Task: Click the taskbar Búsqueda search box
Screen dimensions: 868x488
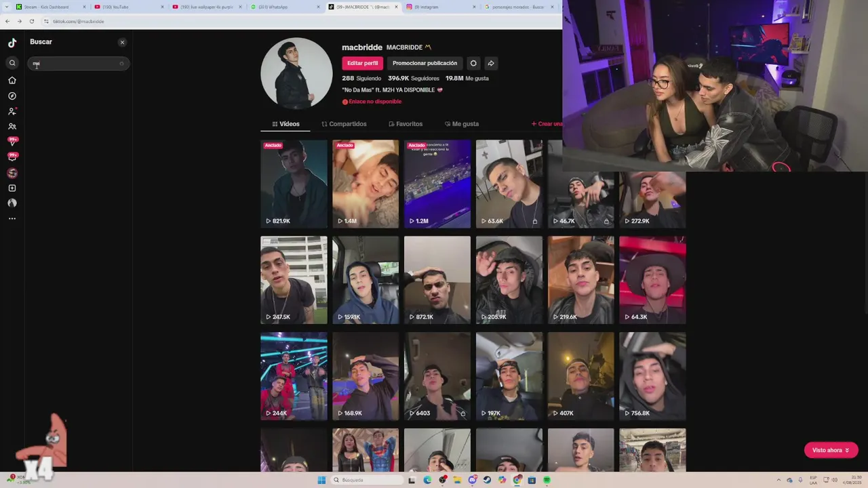Action: 367,480
